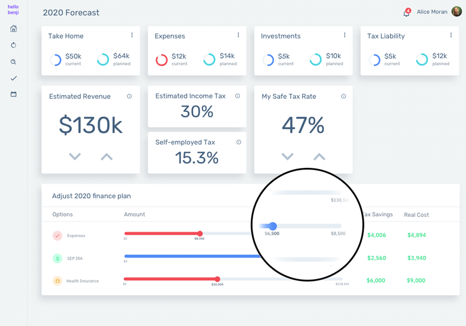Open Tax Liability card three-dot menu
Image resolution: width=466 pixels, height=326 pixels.
coord(451,35)
